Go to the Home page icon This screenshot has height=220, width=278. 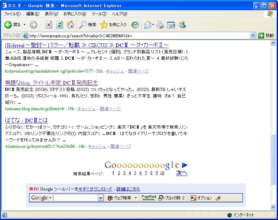(x=70, y=25)
